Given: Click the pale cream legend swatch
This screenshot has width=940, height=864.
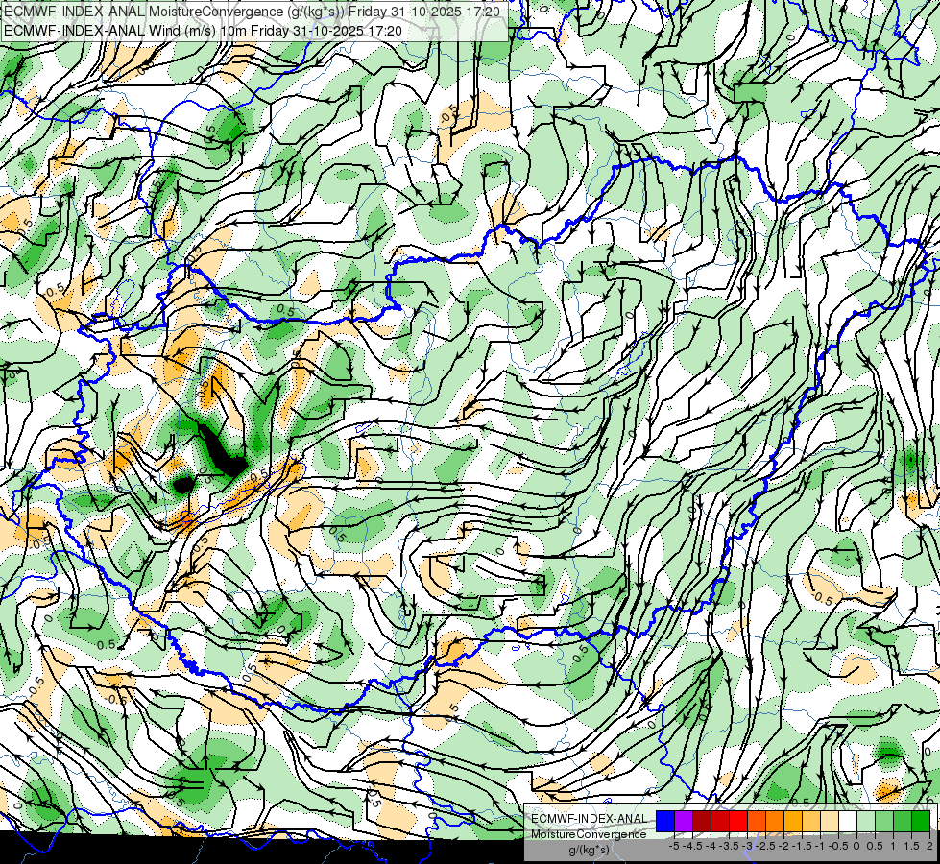Looking at the screenshot, I should point(830,821).
